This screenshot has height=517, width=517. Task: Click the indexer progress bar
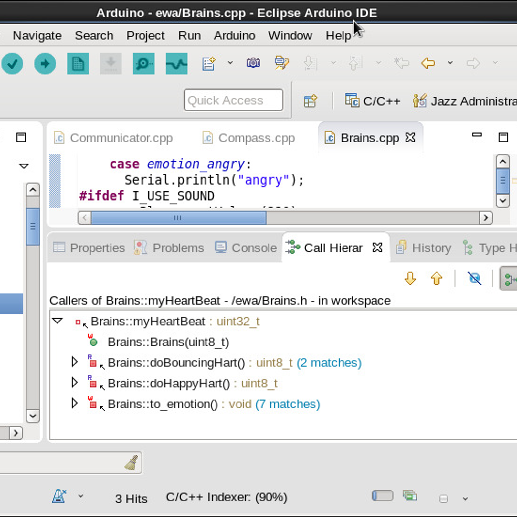tap(383, 496)
